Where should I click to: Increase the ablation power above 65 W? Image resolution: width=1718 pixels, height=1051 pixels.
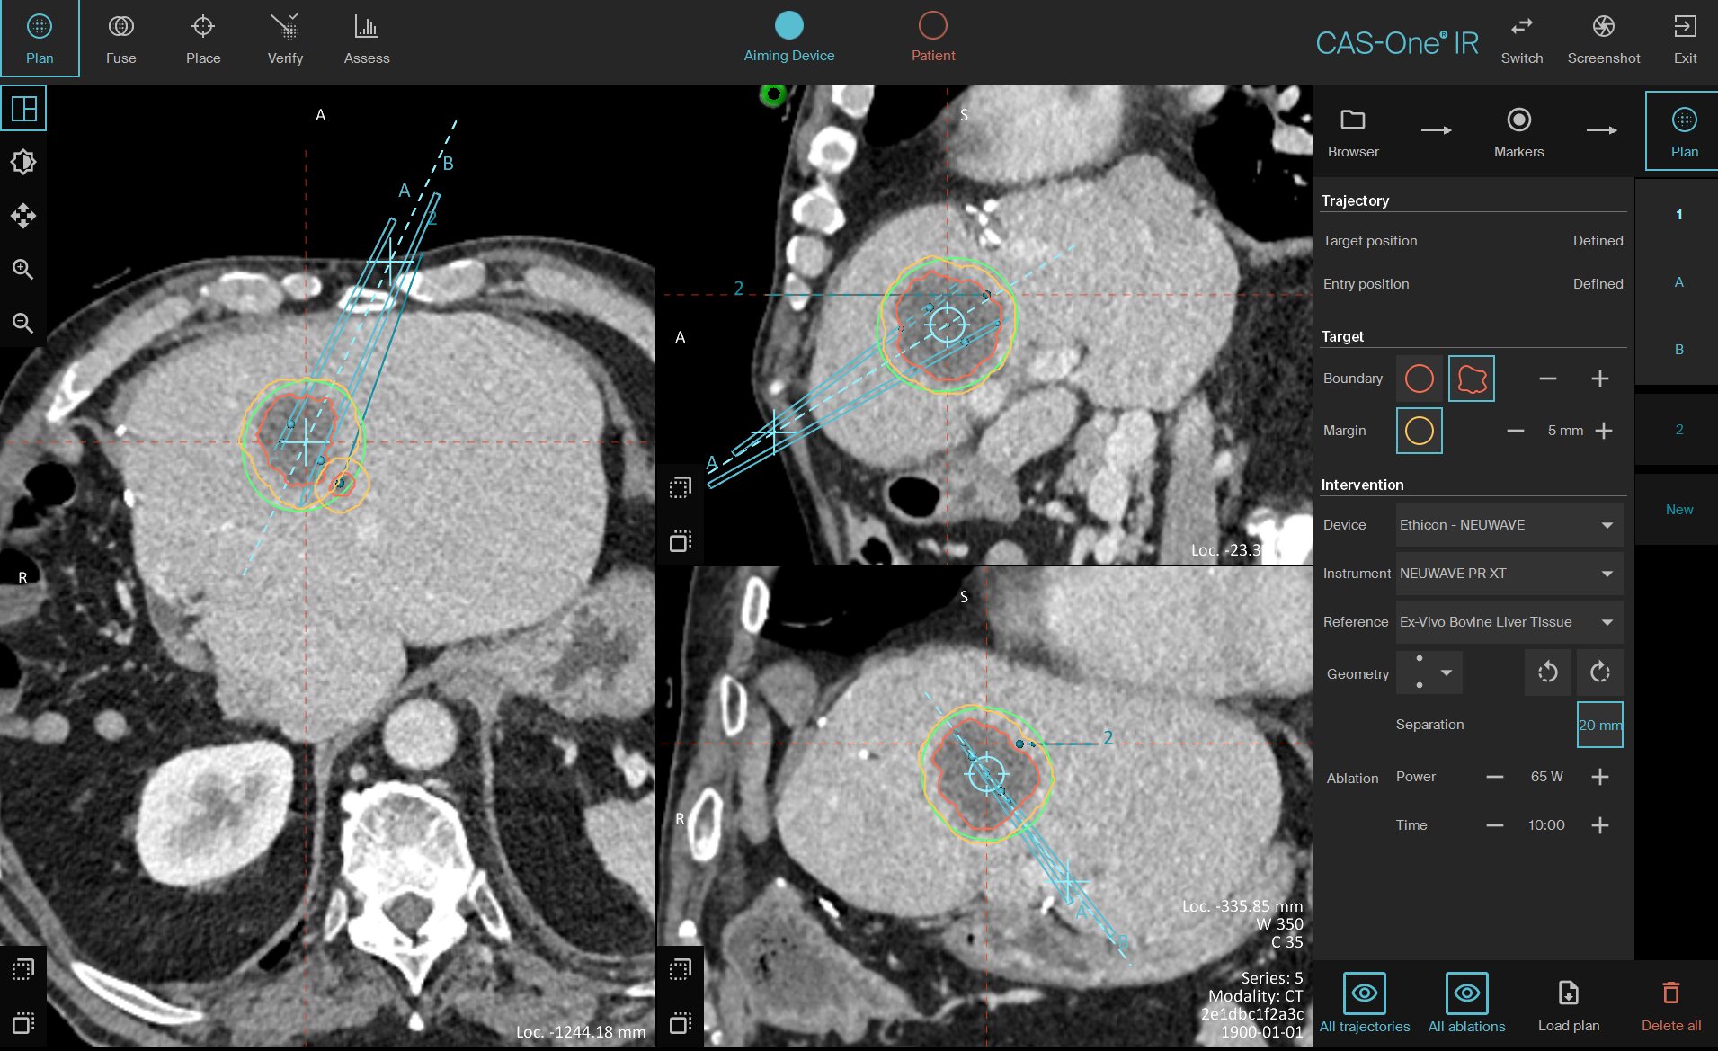coord(1601,777)
